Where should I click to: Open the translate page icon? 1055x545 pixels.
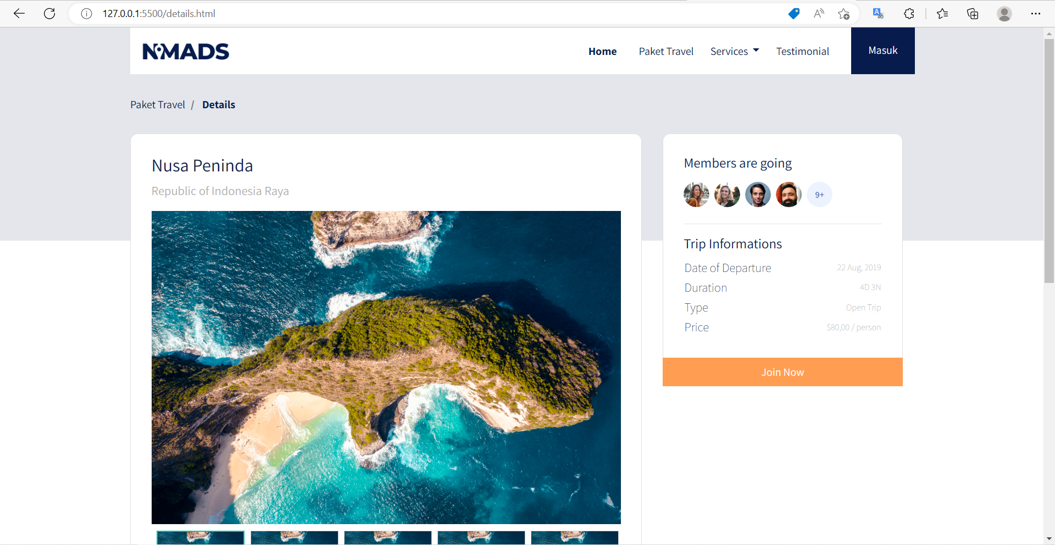(x=878, y=14)
